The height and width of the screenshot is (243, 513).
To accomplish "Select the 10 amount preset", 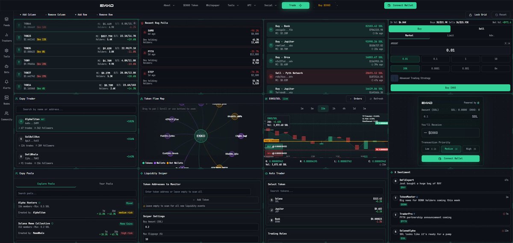I will [496, 59].
